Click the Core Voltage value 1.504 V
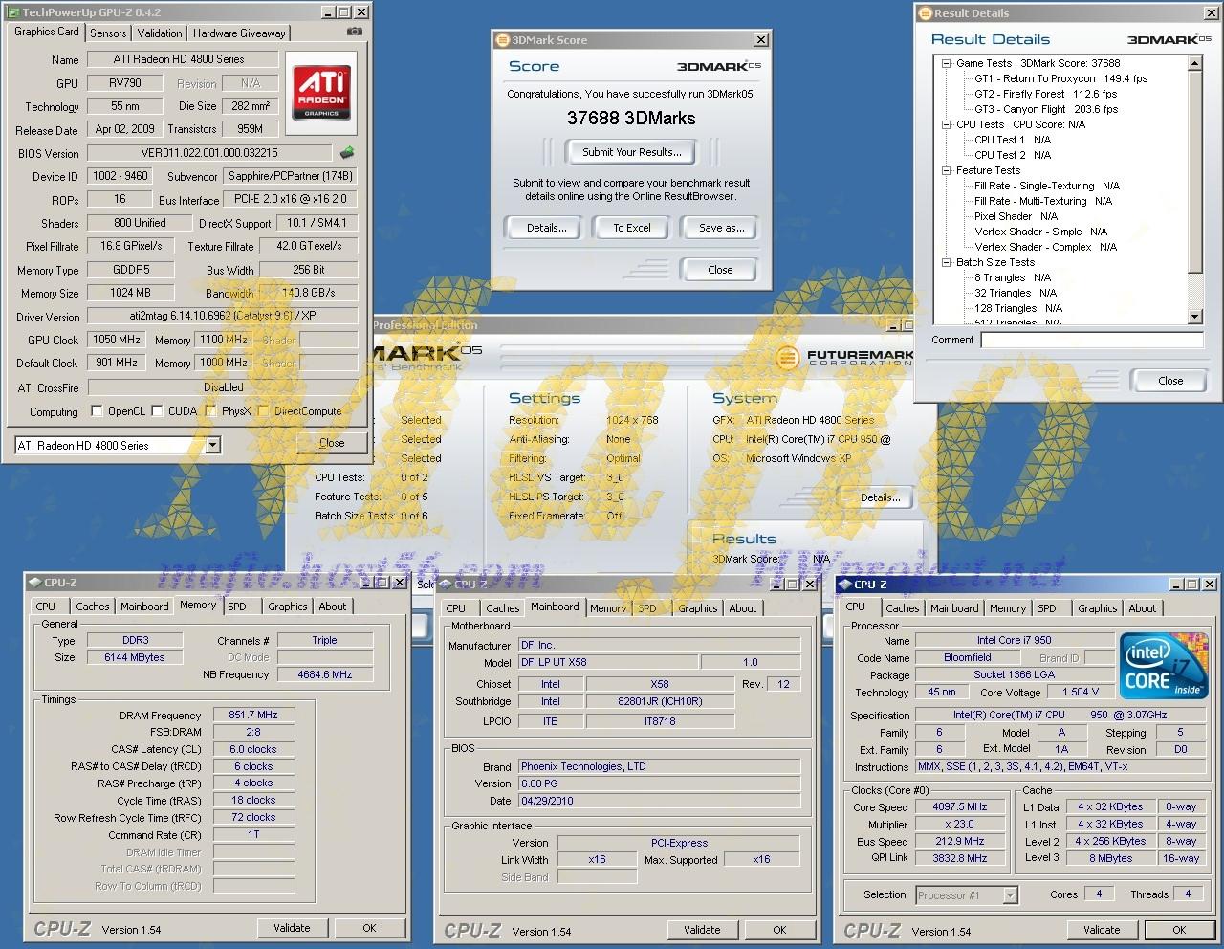The width and height of the screenshot is (1224, 949). click(x=1081, y=692)
